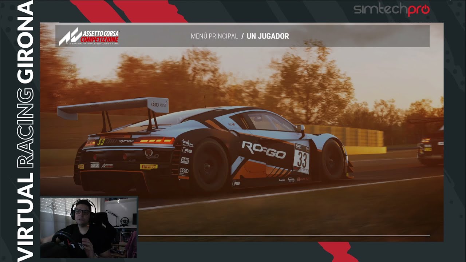Go back to MENÚ PRINCIPAL breadcrumb

point(214,36)
